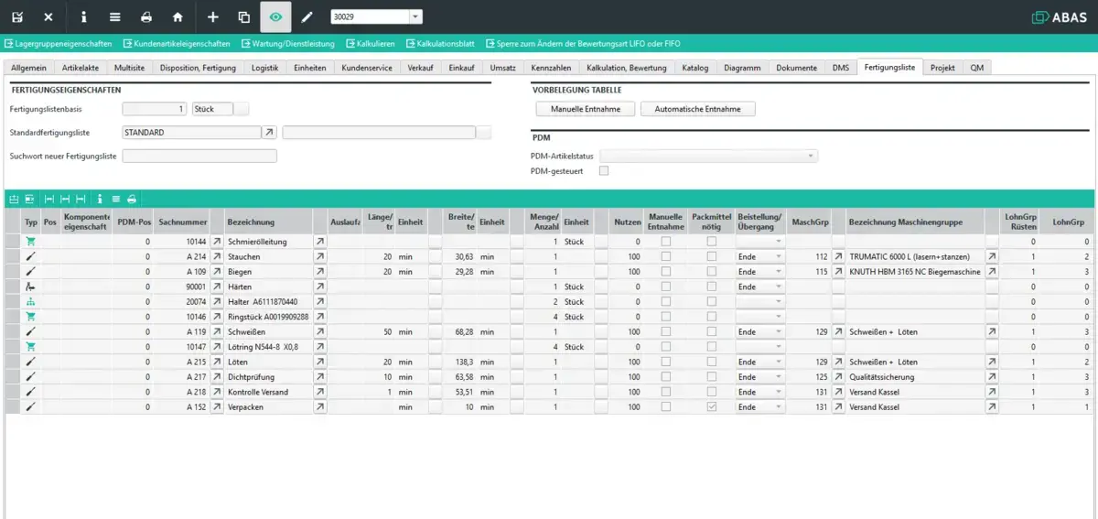Go to the home icon
Image resolution: width=1098 pixels, height=519 pixels.
[178, 16]
